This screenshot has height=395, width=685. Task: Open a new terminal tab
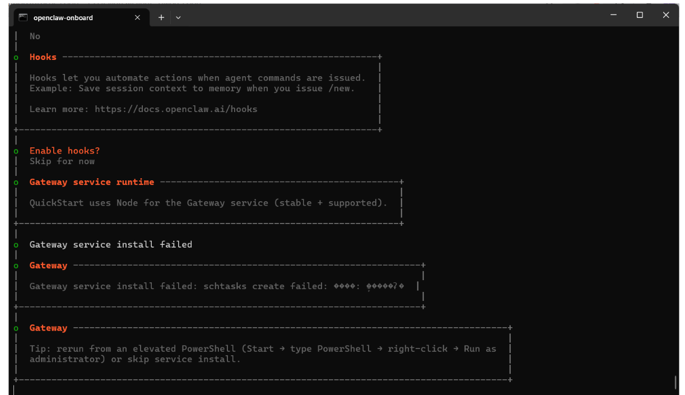tap(161, 17)
